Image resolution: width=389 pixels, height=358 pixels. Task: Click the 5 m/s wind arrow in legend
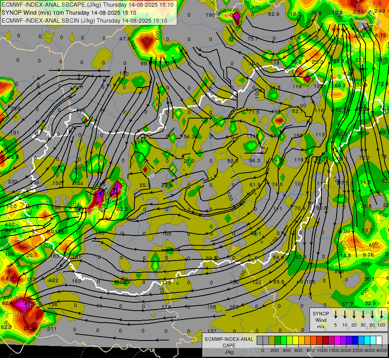tap(335, 314)
